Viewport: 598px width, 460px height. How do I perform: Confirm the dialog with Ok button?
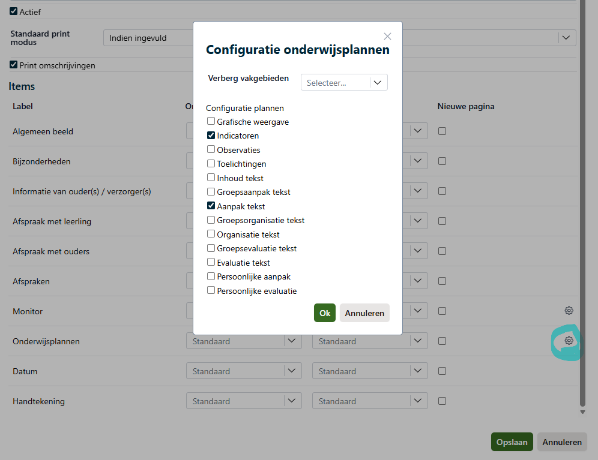click(x=324, y=313)
